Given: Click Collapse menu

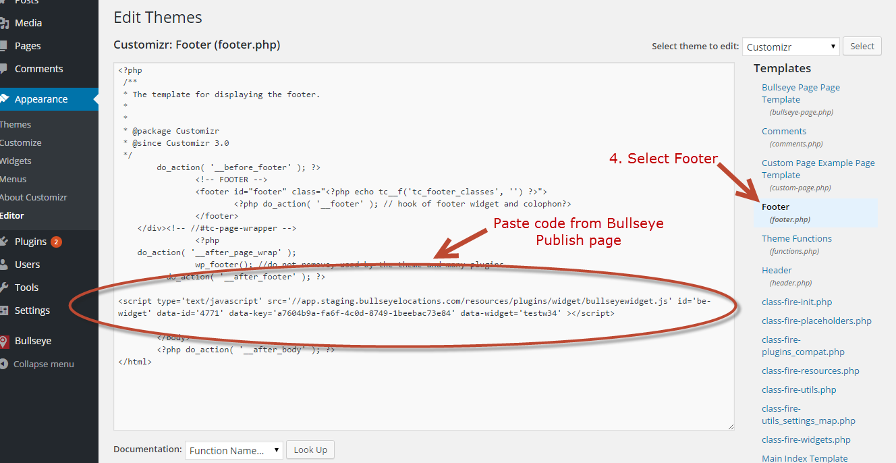Looking at the screenshot, I should (44, 364).
